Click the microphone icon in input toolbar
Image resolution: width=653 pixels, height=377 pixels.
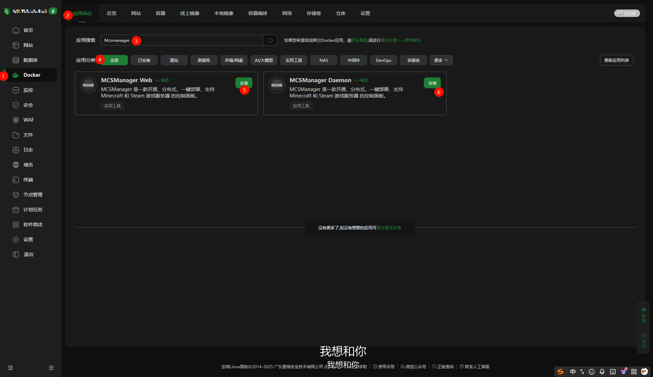[x=602, y=372]
